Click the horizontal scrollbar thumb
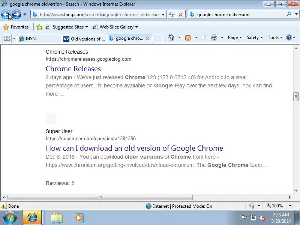This screenshot has width=300, height=225. 100,197
